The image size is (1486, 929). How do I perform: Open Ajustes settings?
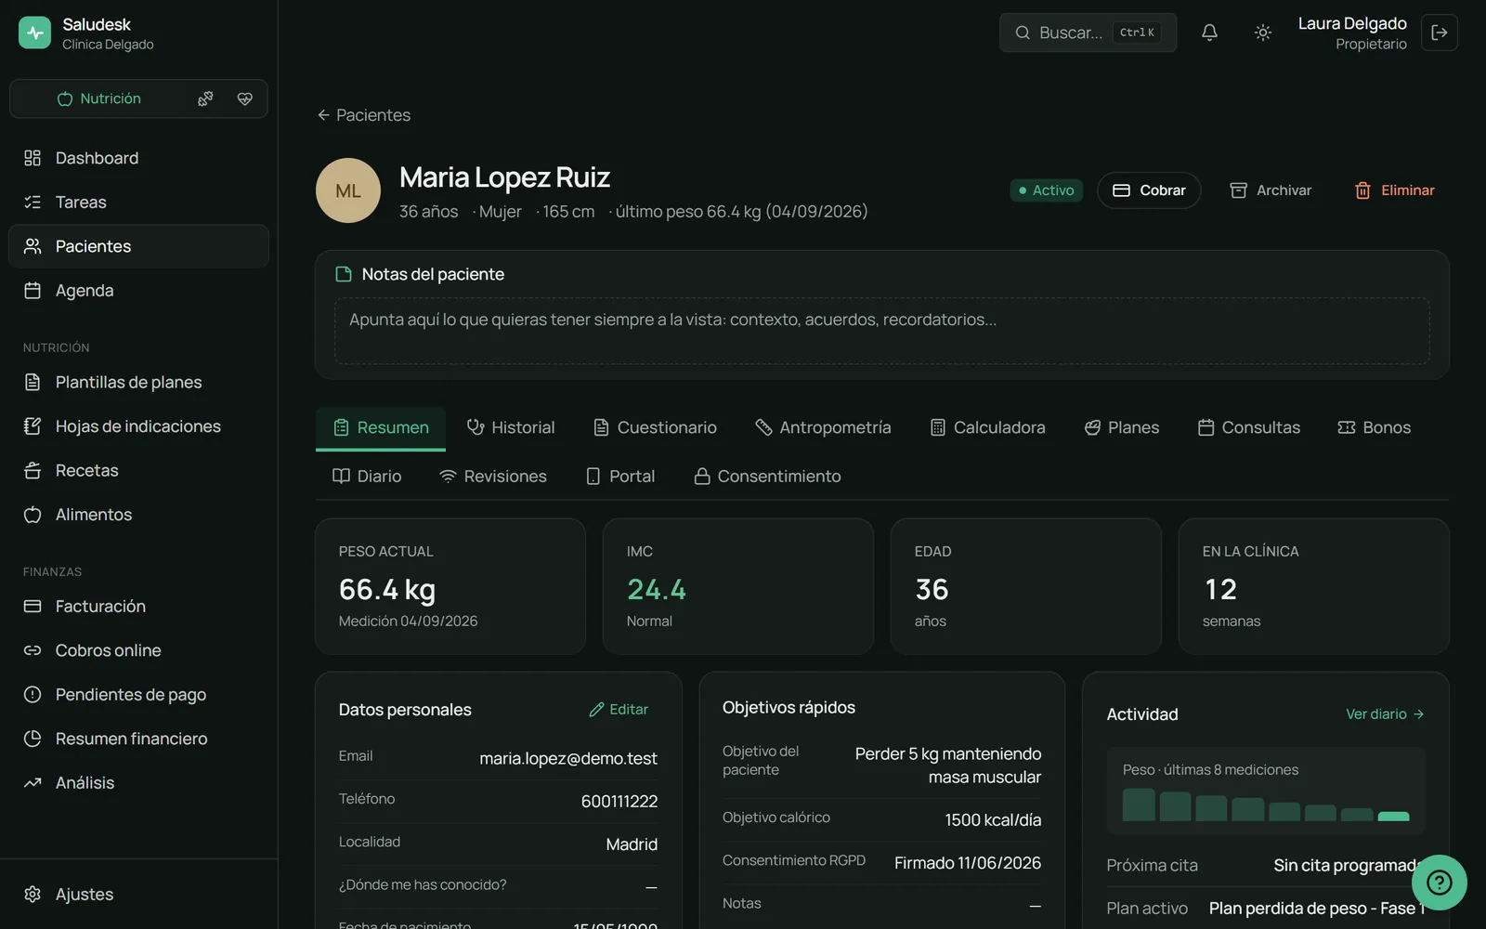click(x=138, y=894)
